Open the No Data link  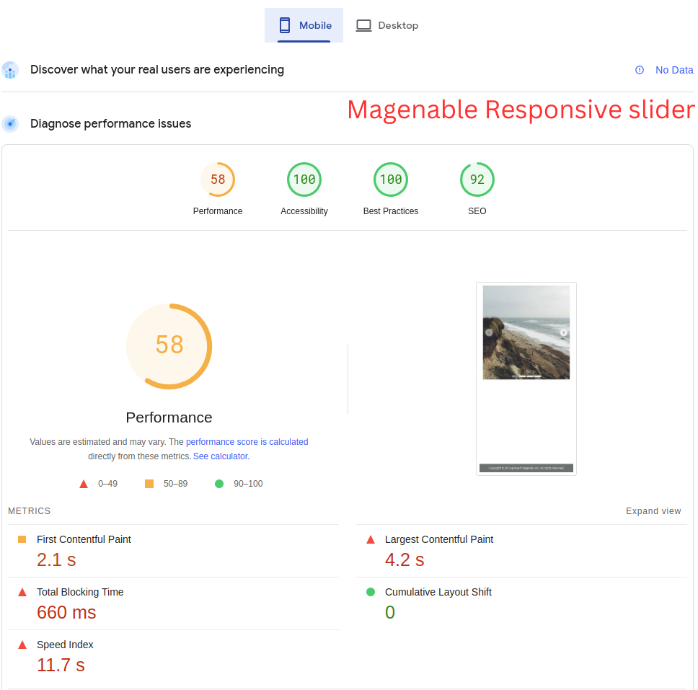674,70
